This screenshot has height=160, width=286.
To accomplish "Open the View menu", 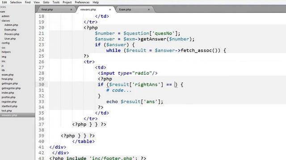I will point(37,2).
